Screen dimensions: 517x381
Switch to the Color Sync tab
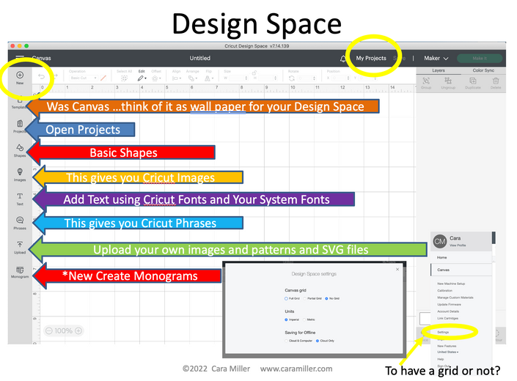pyautogui.click(x=483, y=70)
